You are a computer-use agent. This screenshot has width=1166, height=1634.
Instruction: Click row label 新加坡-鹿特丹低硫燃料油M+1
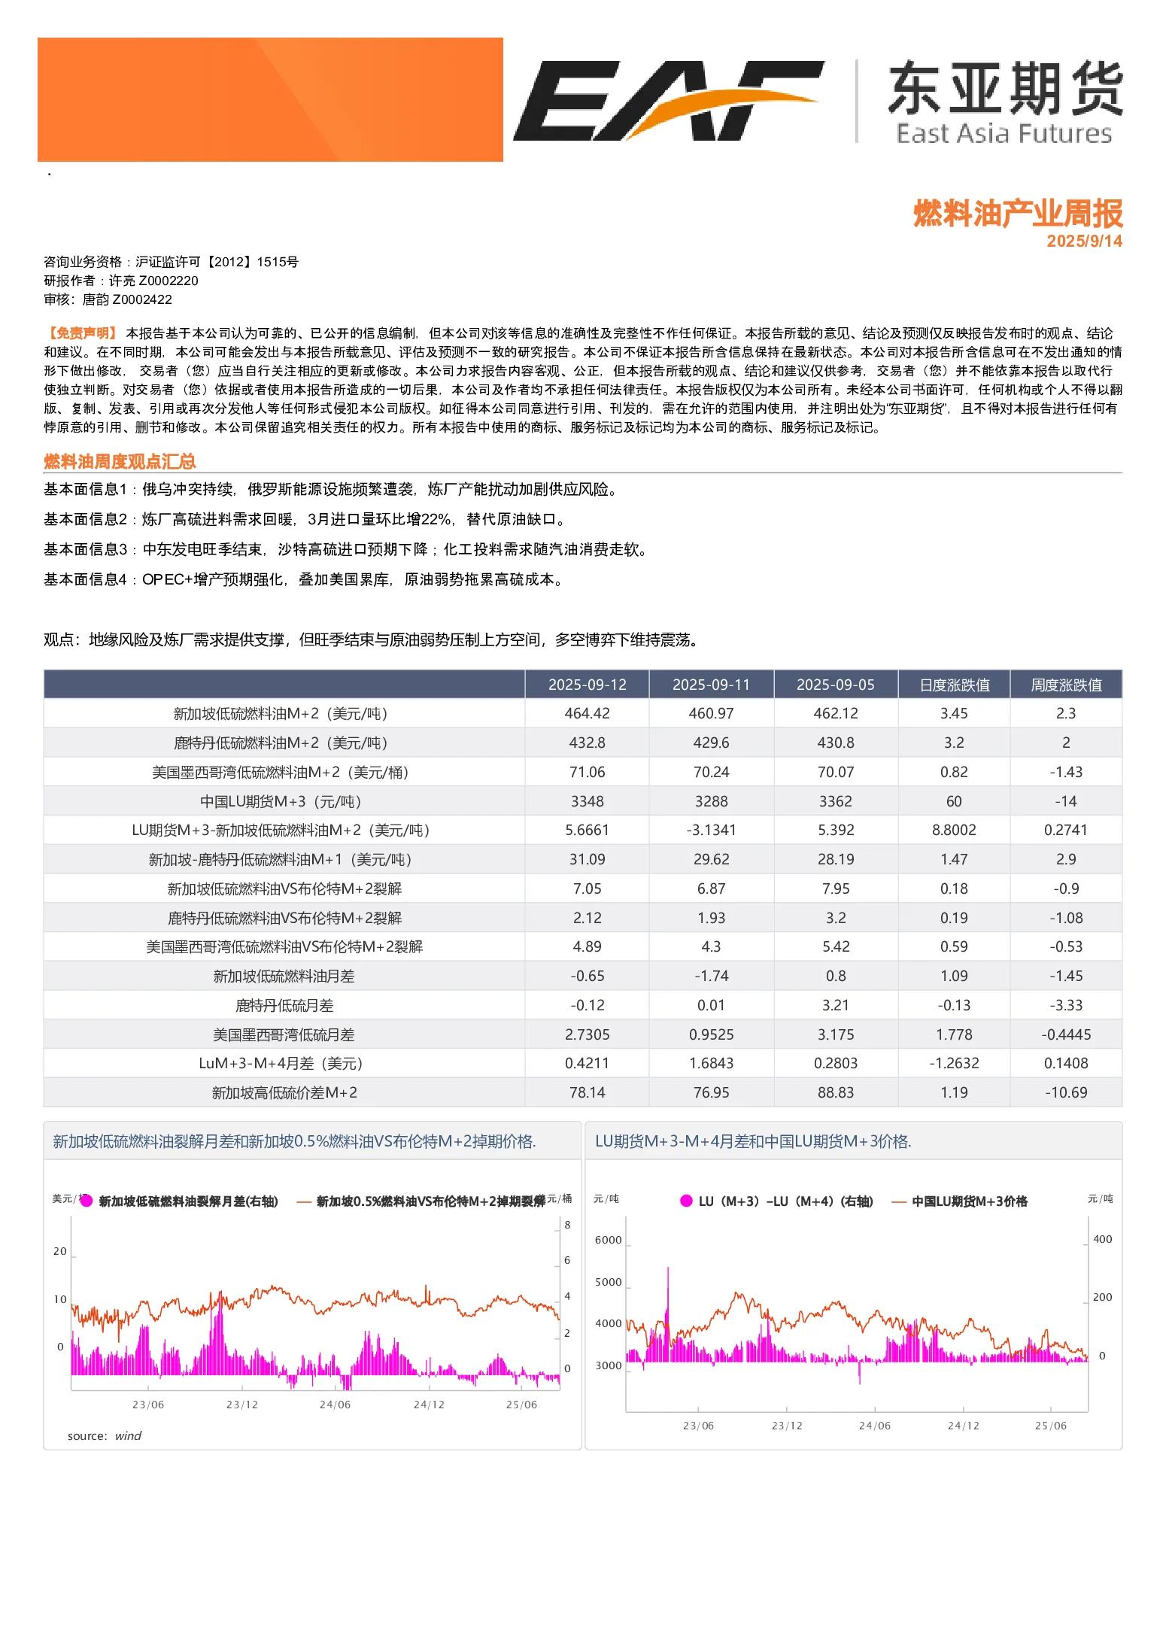coord(284,859)
